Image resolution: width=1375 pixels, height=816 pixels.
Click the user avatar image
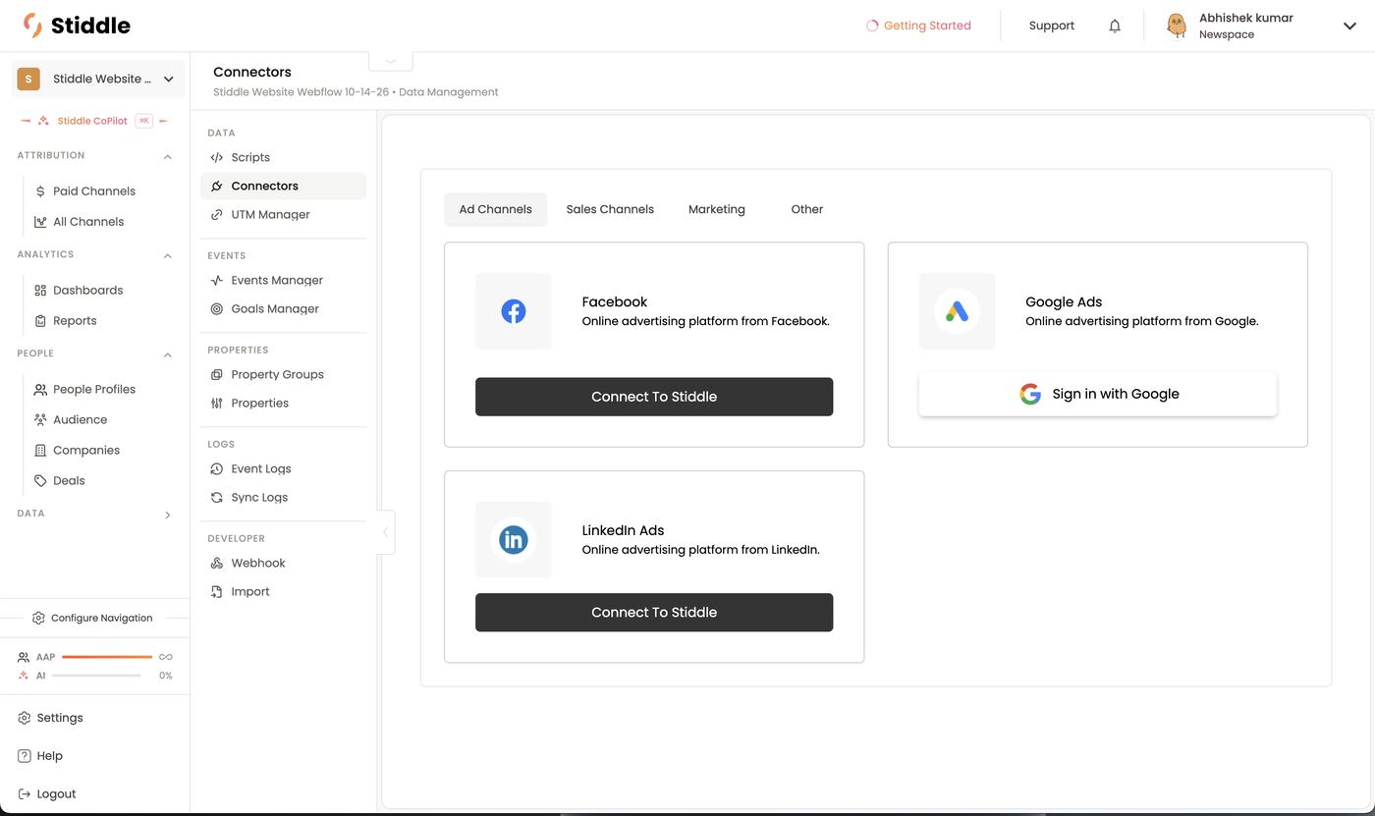pos(1176,26)
